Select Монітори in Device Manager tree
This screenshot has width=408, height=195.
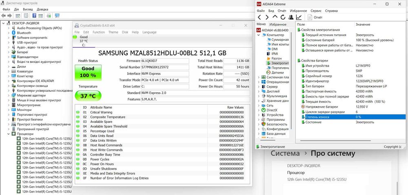point(24,110)
